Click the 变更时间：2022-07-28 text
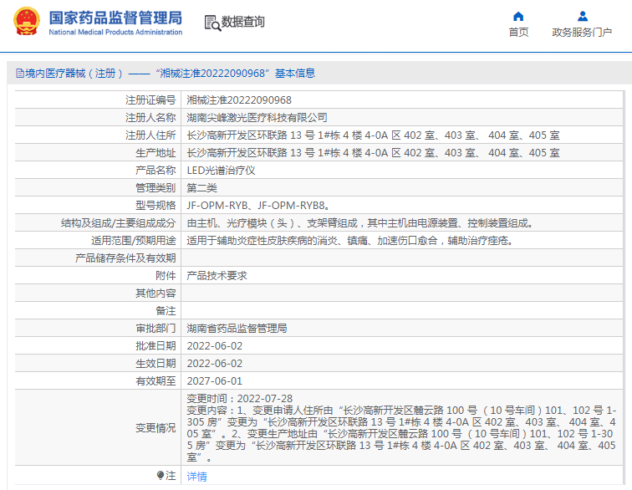This screenshot has width=632, height=490. pos(239,399)
